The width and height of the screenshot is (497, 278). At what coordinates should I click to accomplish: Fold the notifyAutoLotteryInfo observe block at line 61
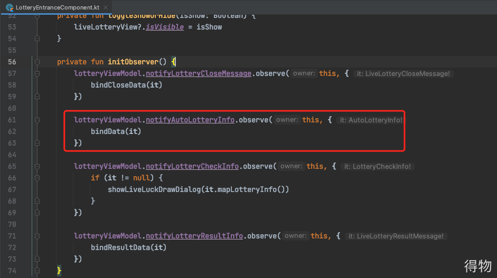tap(37, 120)
